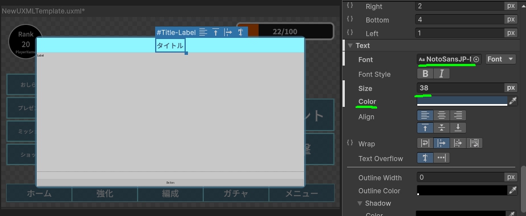Select the first Wrap mode option
The height and width of the screenshot is (216, 526).
425,143
